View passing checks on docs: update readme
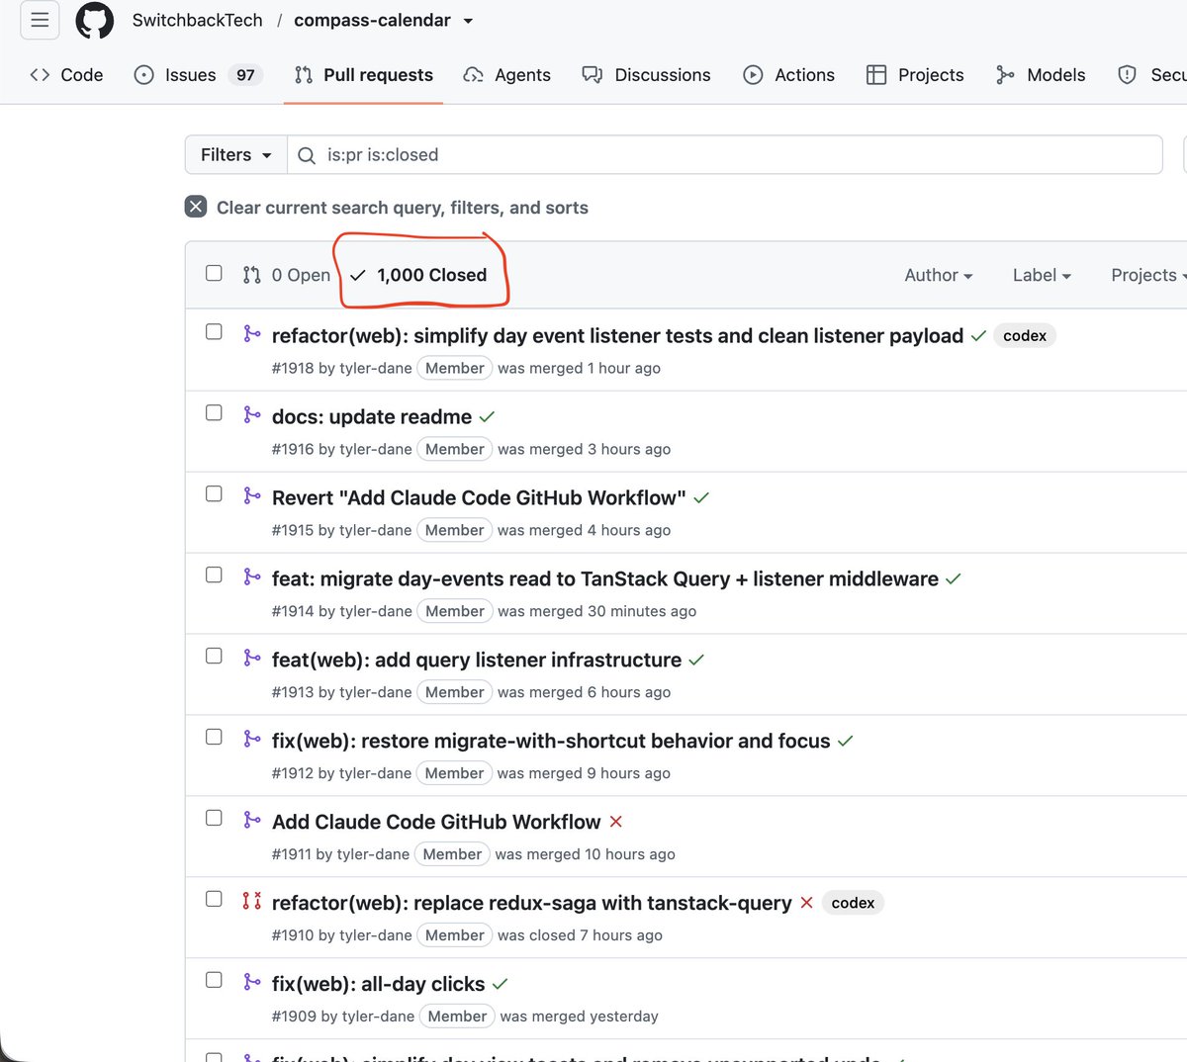The width and height of the screenshot is (1187, 1062). point(487,417)
